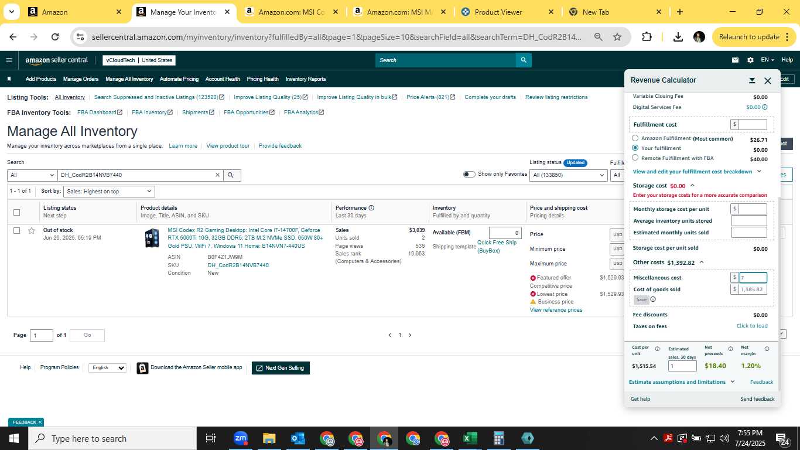Screen dimensions: 800x450
Task: Open the Manage Orders menu
Action: [81, 79]
